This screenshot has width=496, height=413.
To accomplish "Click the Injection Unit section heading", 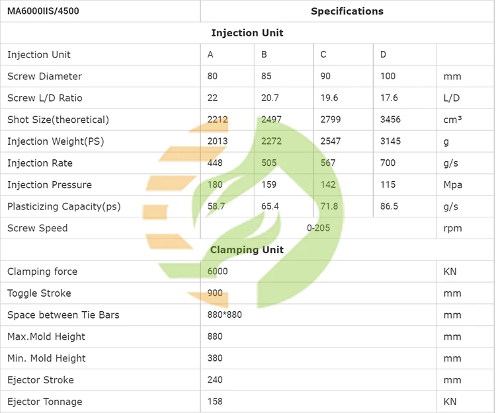I will click(247, 33).
